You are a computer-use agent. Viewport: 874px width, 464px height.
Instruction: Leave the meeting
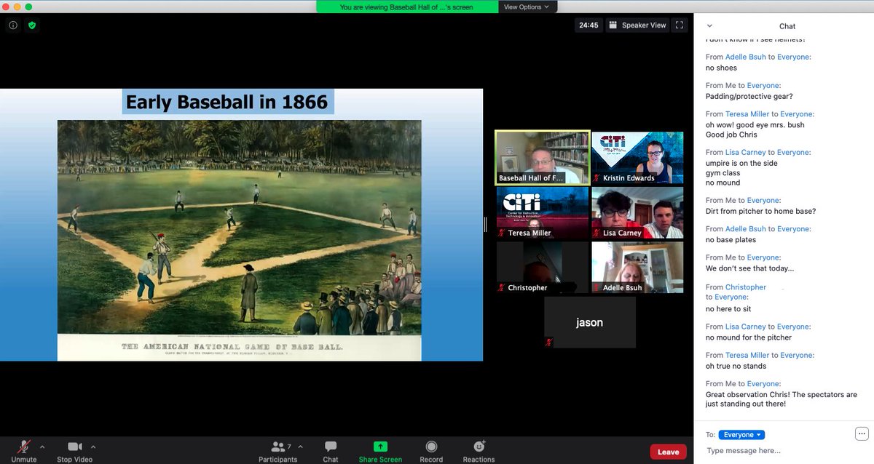coord(668,452)
